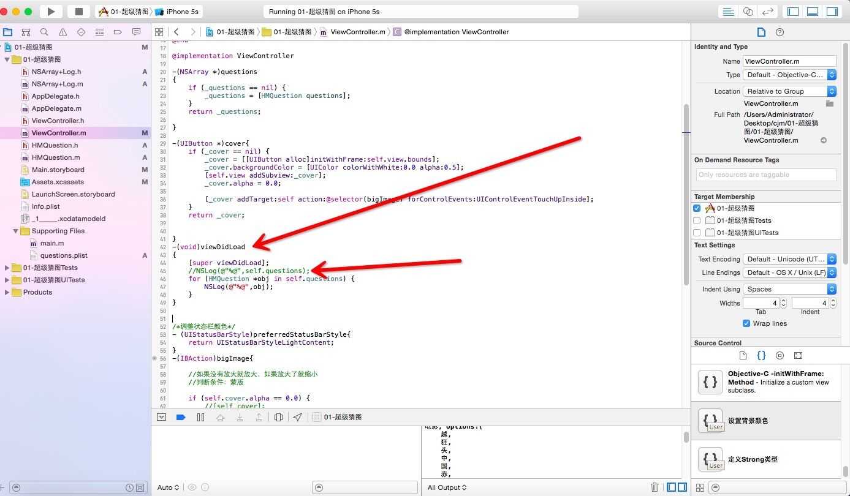Screen dimensions: 850x496
Task: Toggle breakpoints activation in debug bar
Action: pos(181,417)
